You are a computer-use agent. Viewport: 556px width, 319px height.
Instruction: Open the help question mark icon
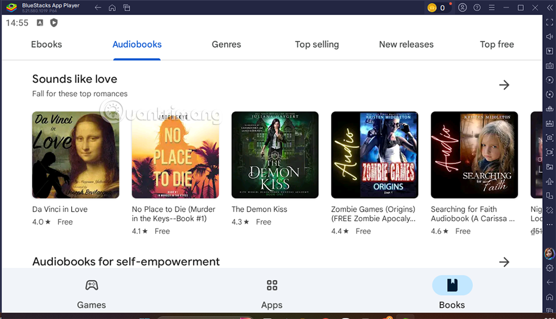click(477, 7)
